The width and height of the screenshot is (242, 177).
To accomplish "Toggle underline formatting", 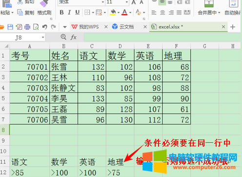I will [78, 12].
